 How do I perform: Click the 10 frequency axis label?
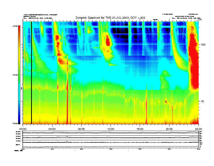click(x=203, y=101)
